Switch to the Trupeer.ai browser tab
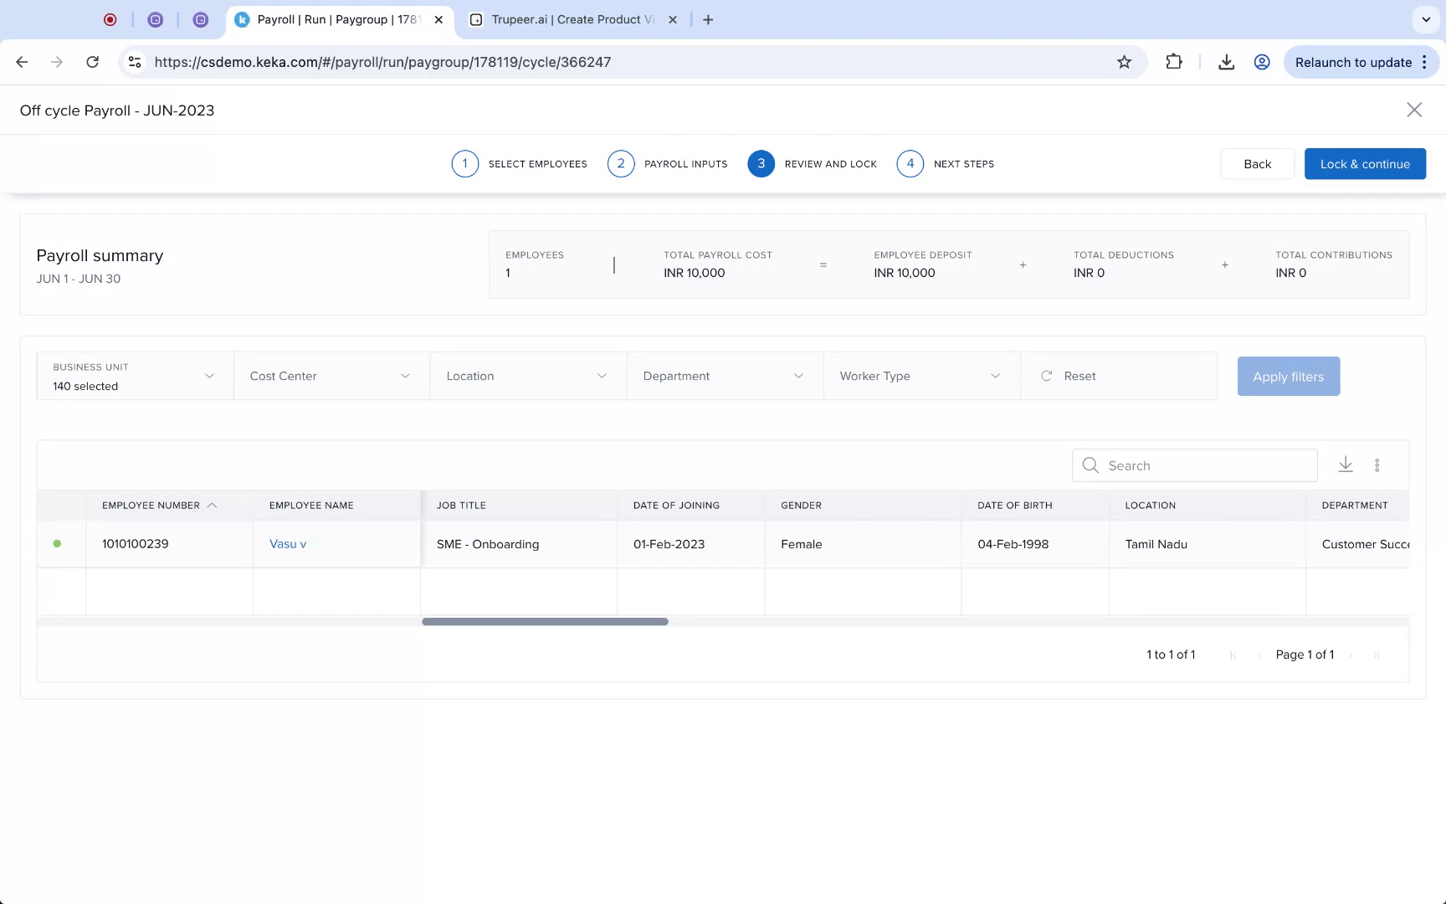 (569, 18)
